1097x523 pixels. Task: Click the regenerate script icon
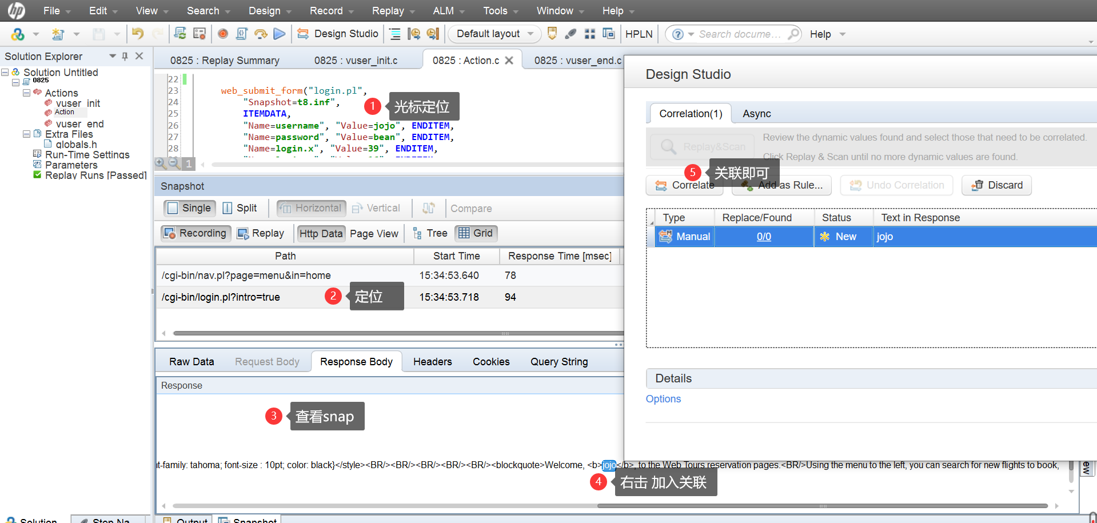click(180, 34)
